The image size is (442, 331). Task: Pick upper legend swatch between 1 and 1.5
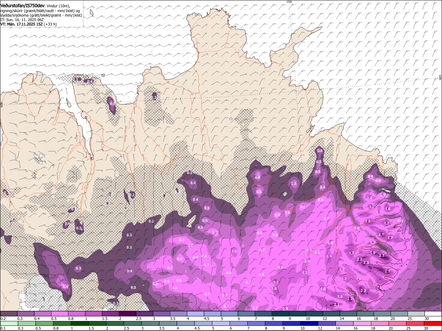tap(94, 313)
